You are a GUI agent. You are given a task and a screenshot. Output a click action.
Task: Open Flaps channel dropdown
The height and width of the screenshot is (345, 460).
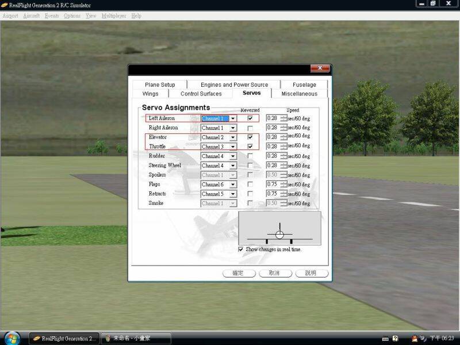[x=233, y=184]
